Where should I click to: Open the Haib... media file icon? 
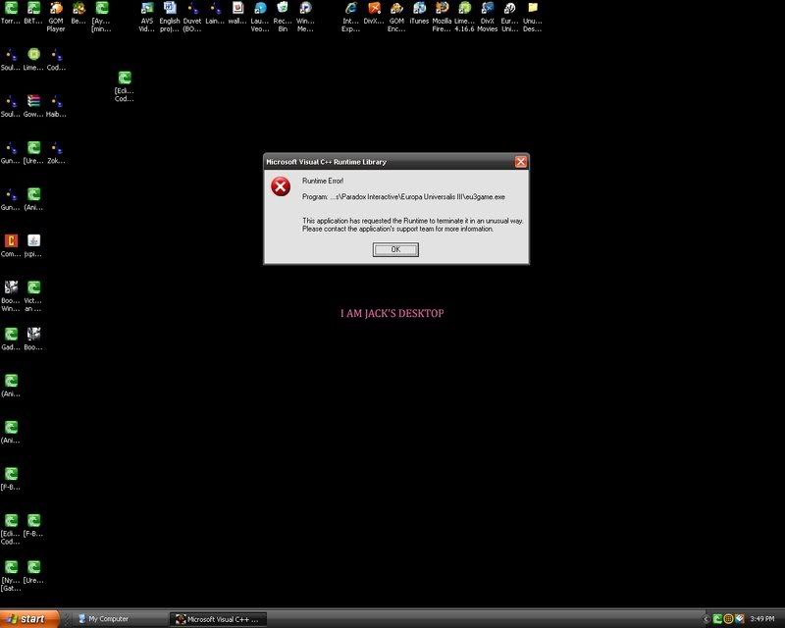pyautogui.click(x=56, y=106)
